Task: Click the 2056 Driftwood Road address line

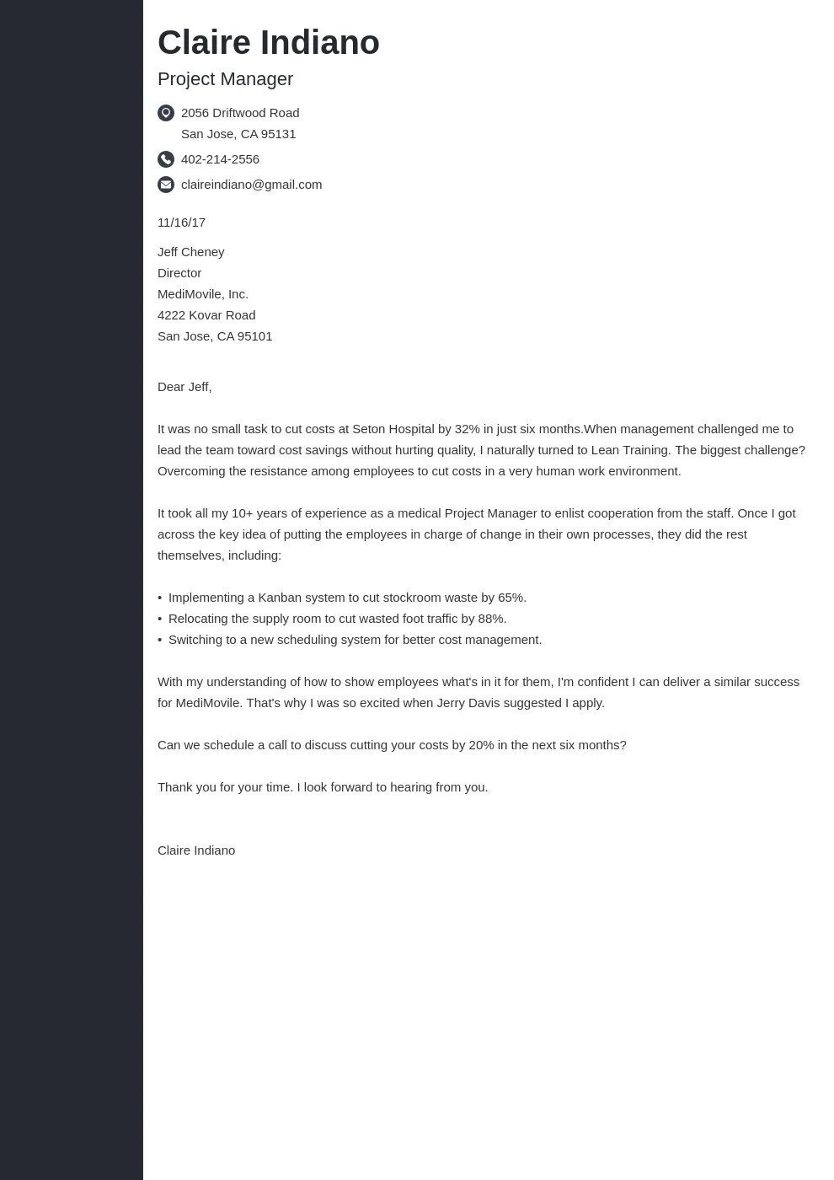Action: pyautogui.click(x=240, y=113)
